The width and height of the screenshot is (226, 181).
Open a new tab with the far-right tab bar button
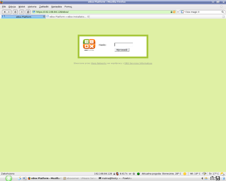coord(223,17)
